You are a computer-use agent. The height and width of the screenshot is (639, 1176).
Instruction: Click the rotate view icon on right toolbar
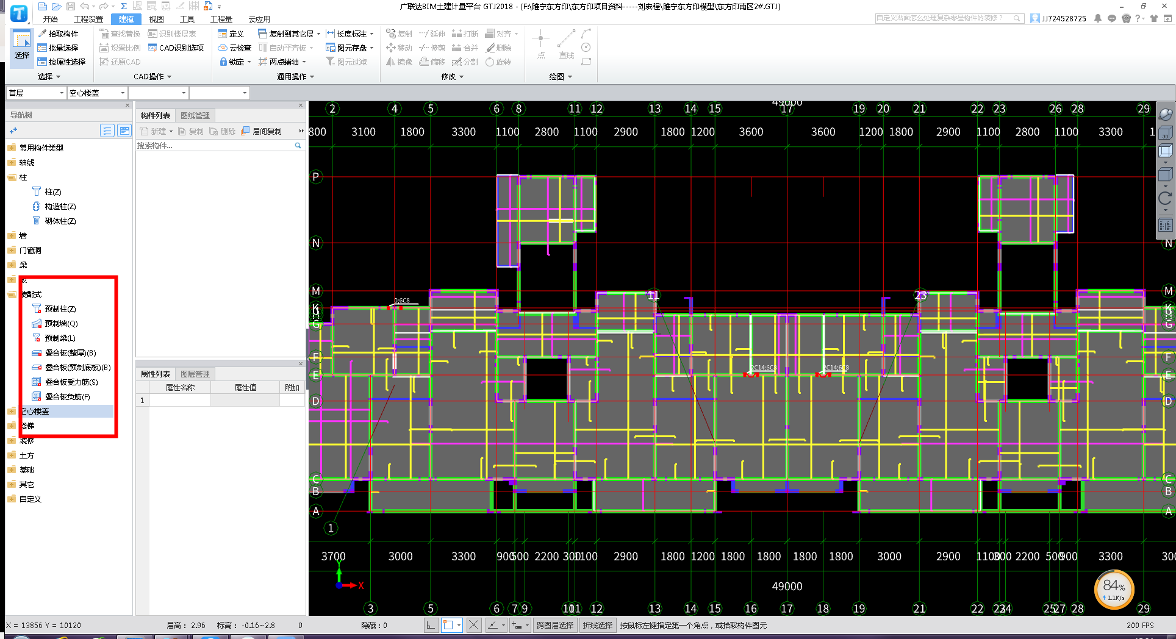[1165, 198]
